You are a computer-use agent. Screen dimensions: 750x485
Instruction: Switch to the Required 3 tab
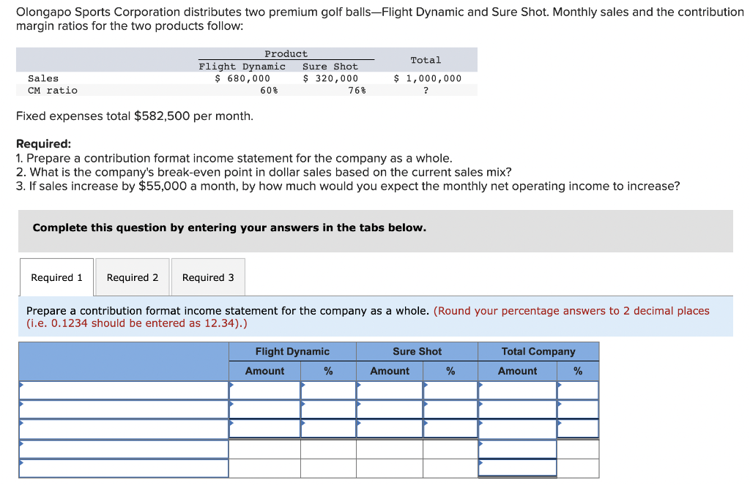208,277
